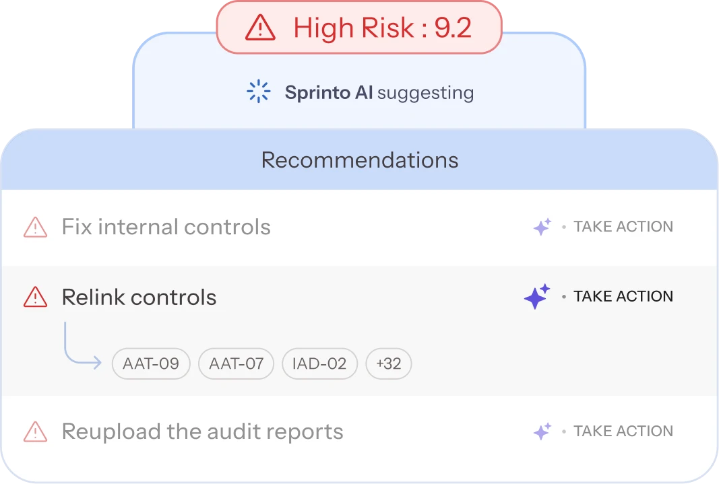Click TAKE ACTION for Fix internal controls
The height and width of the screenshot is (484, 719).
pyautogui.click(x=623, y=227)
